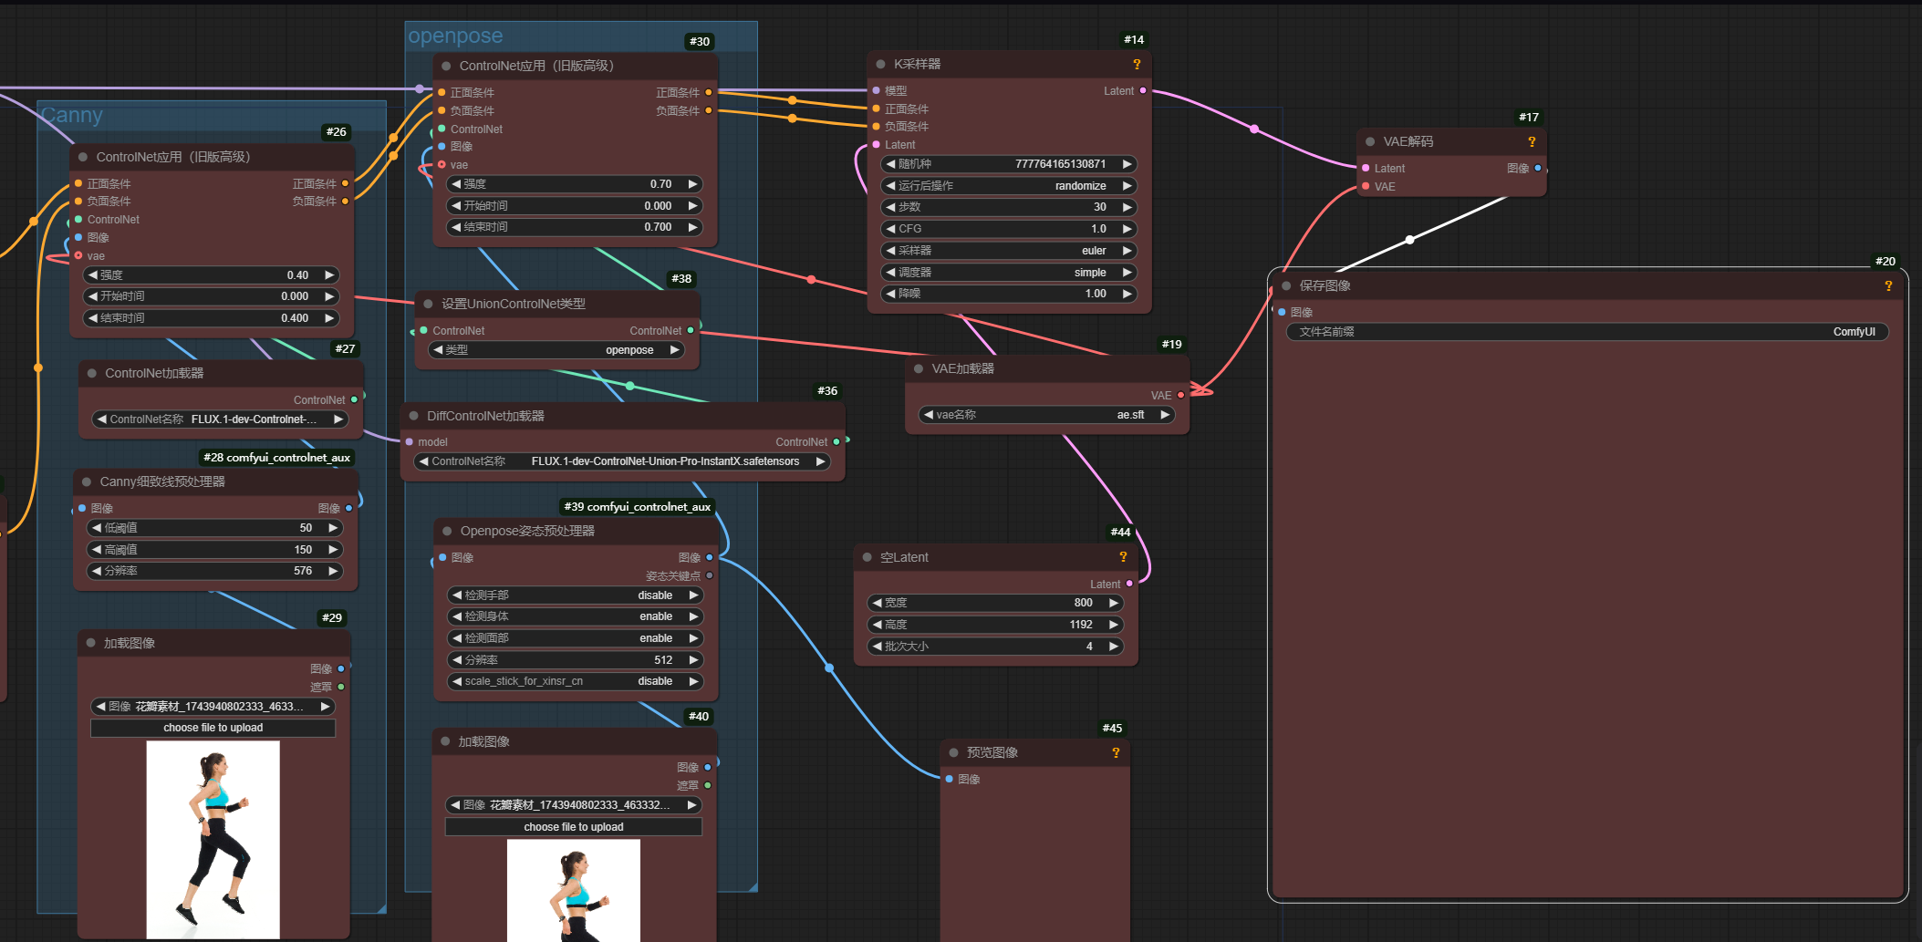1922x942 pixels.
Task: Collapse the Openpose姿态预处理器 node title dot
Action: pyautogui.click(x=445, y=530)
